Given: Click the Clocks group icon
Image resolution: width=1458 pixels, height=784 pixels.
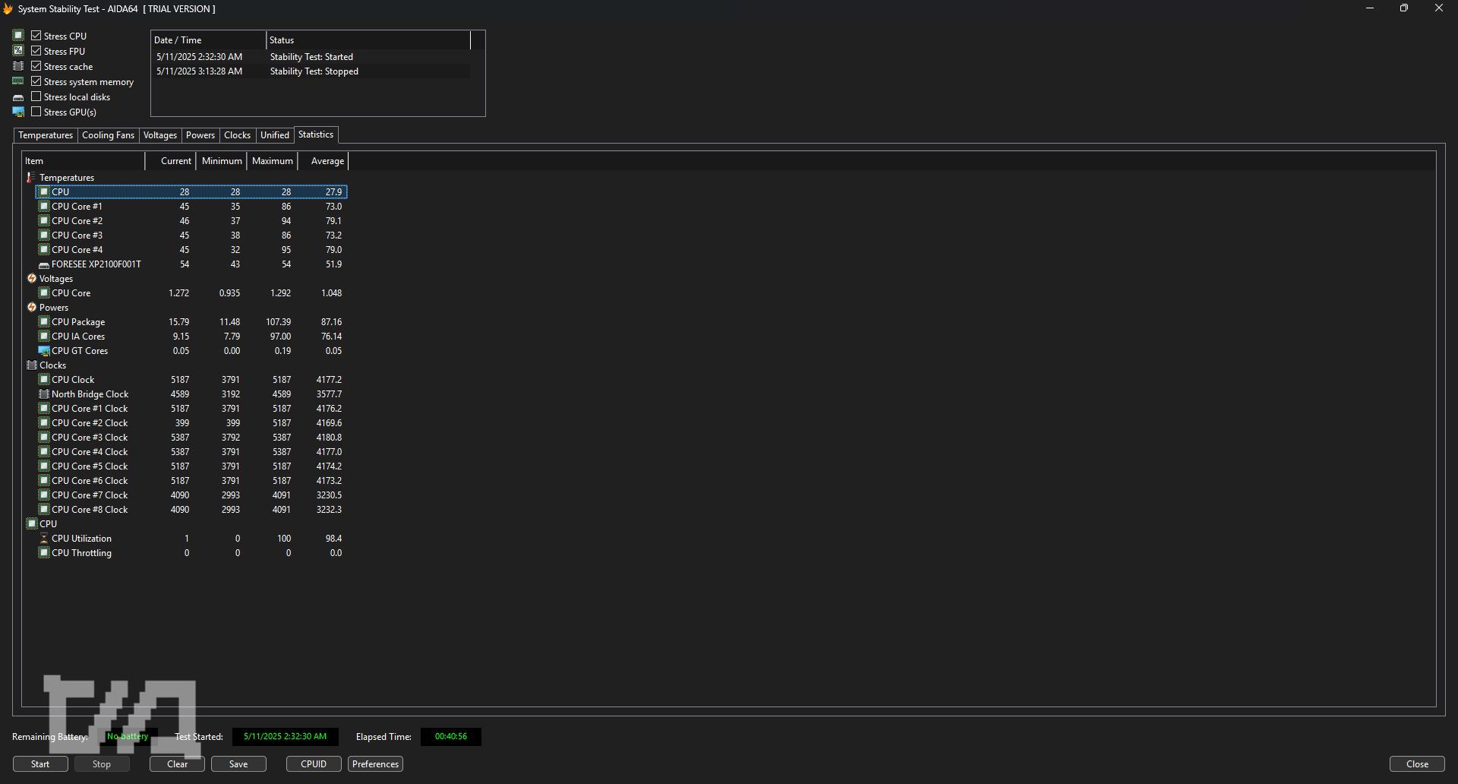Looking at the screenshot, I should [x=32, y=365].
